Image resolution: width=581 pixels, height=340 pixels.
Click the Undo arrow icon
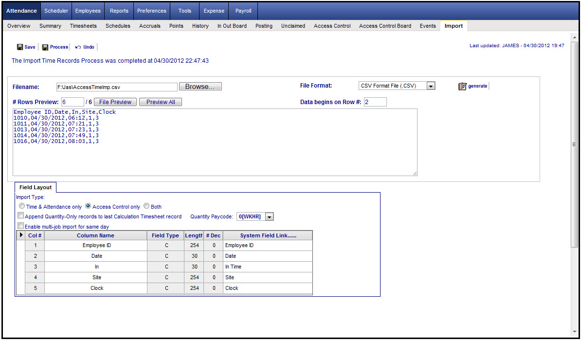pyautogui.click(x=79, y=47)
